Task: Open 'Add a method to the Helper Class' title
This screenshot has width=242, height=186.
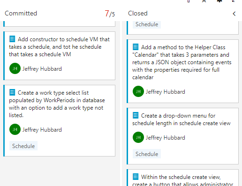Action: 182,62
